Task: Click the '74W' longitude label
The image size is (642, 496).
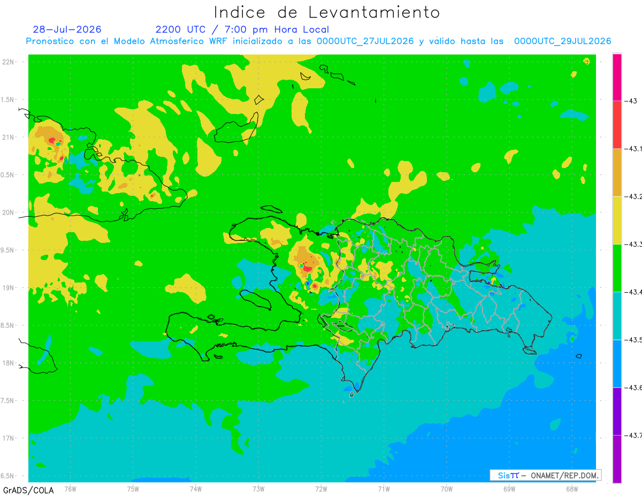Action: tap(196, 489)
